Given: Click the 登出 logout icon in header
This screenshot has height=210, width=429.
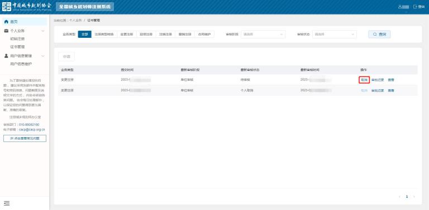Looking at the screenshot, I should click(415, 7).
